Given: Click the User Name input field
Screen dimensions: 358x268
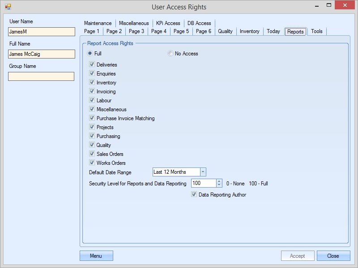Looking at the screenshot, I should [41, 32].
